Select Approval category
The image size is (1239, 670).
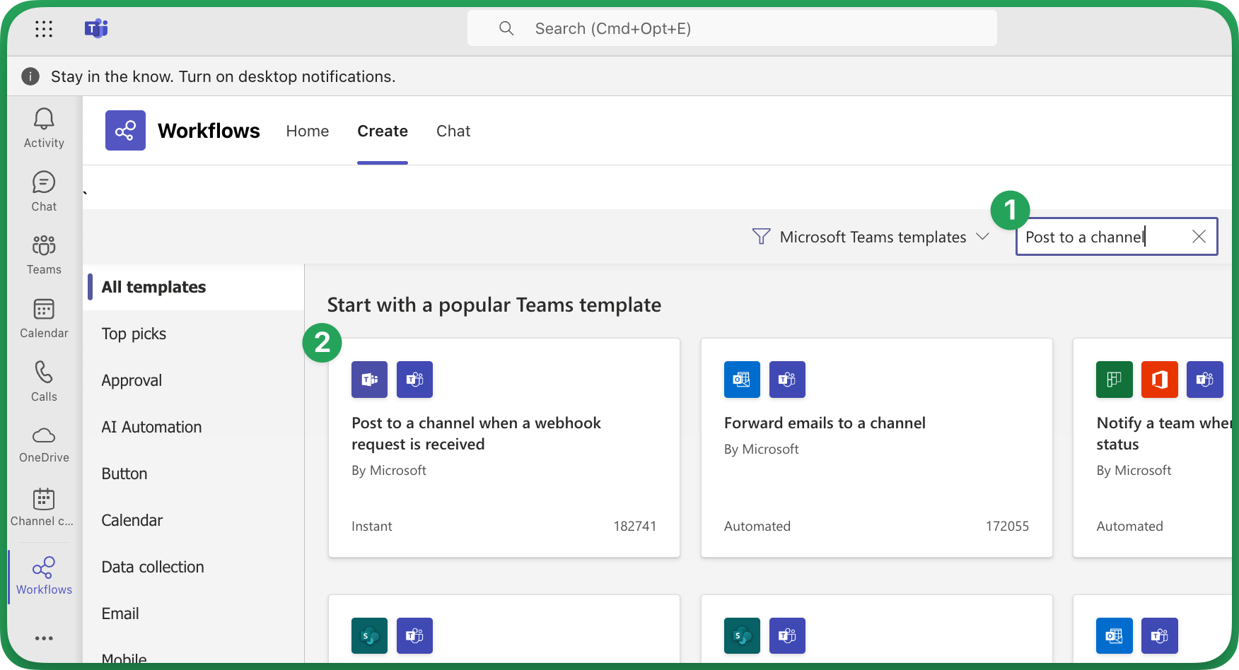click(194, 380)
